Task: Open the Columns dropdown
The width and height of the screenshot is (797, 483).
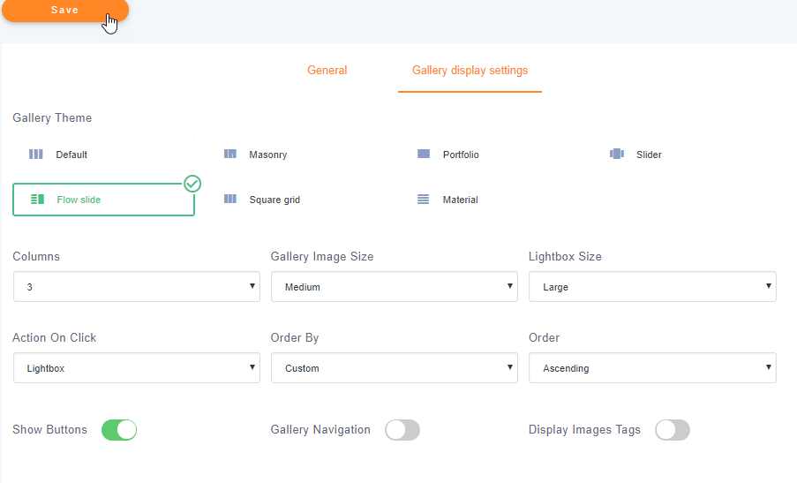Action: click(x=136, y=287)
